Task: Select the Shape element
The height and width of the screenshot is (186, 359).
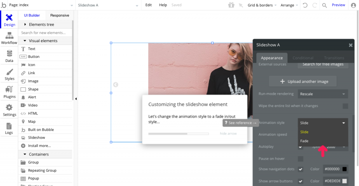Action: click(45, 89)
